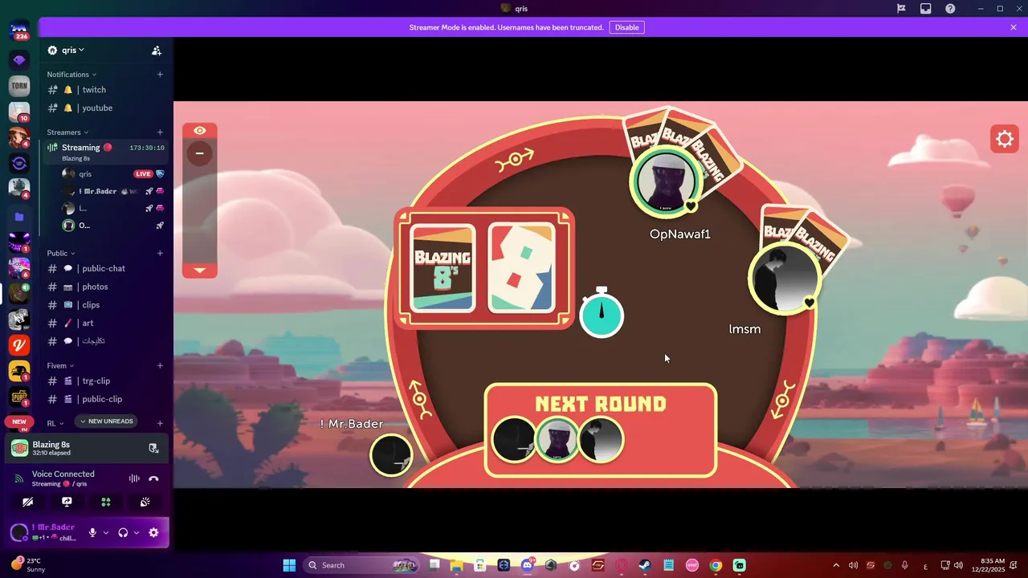The height and width of the screenshot is (578, 1028).
Task: Open the Discord inbox icon in the title bar
Action: pyautogui.click(x=925, y=9)
